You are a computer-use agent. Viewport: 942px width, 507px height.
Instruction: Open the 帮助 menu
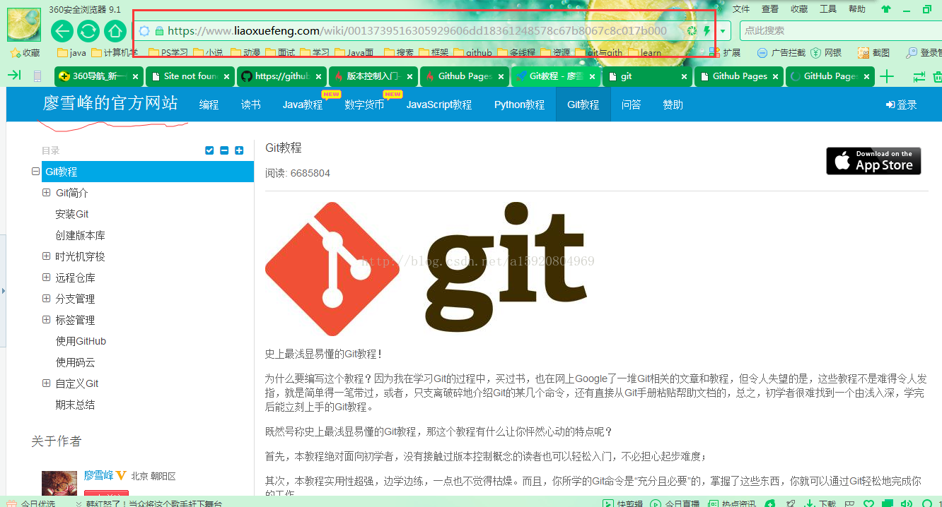(x=857, y=9)
